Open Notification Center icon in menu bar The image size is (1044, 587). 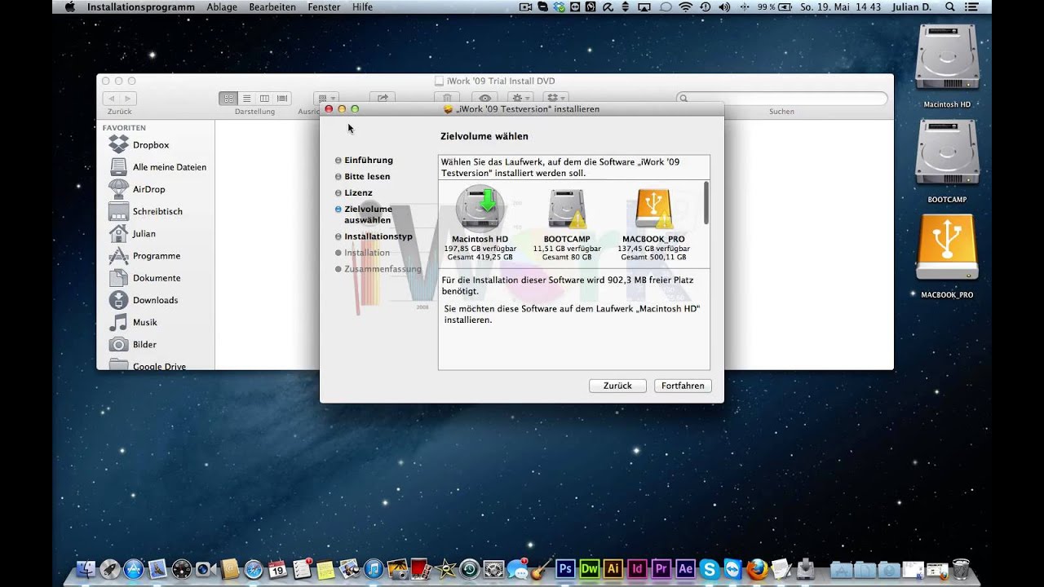[x=970, y=7]
